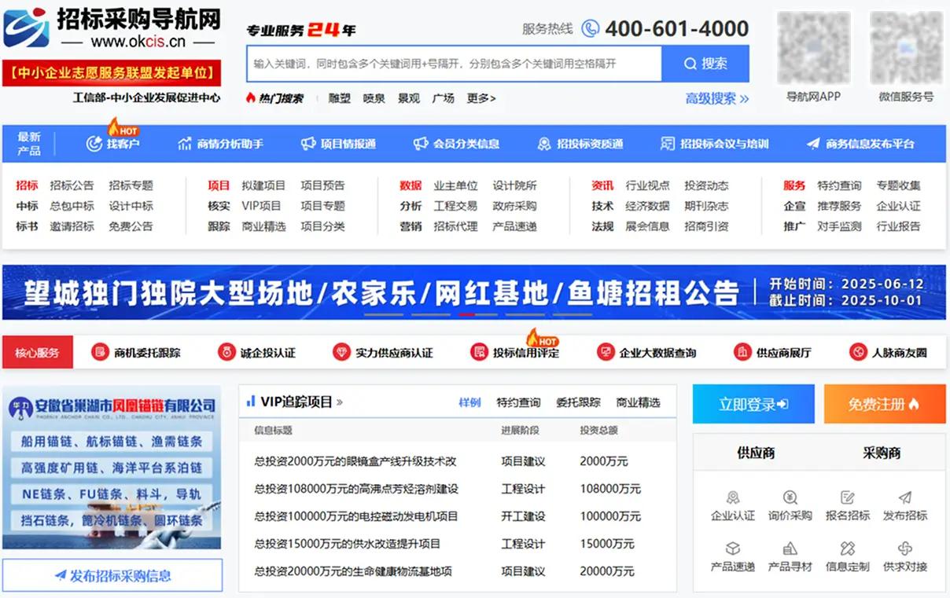Click the 发布招标 paper plane icon

pyautogui.click(x=904, y=498)
